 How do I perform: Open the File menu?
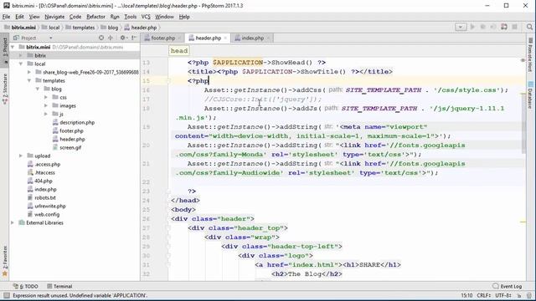coord(6,17)
